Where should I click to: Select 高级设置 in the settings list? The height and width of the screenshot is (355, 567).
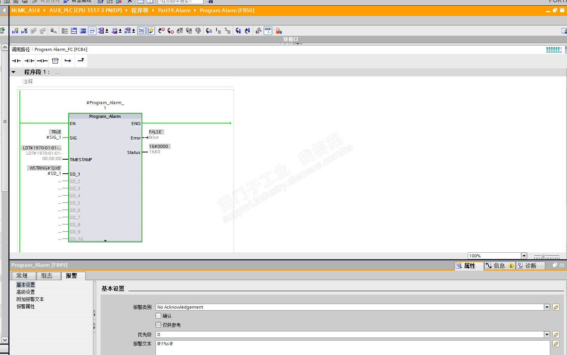point(26,292)
